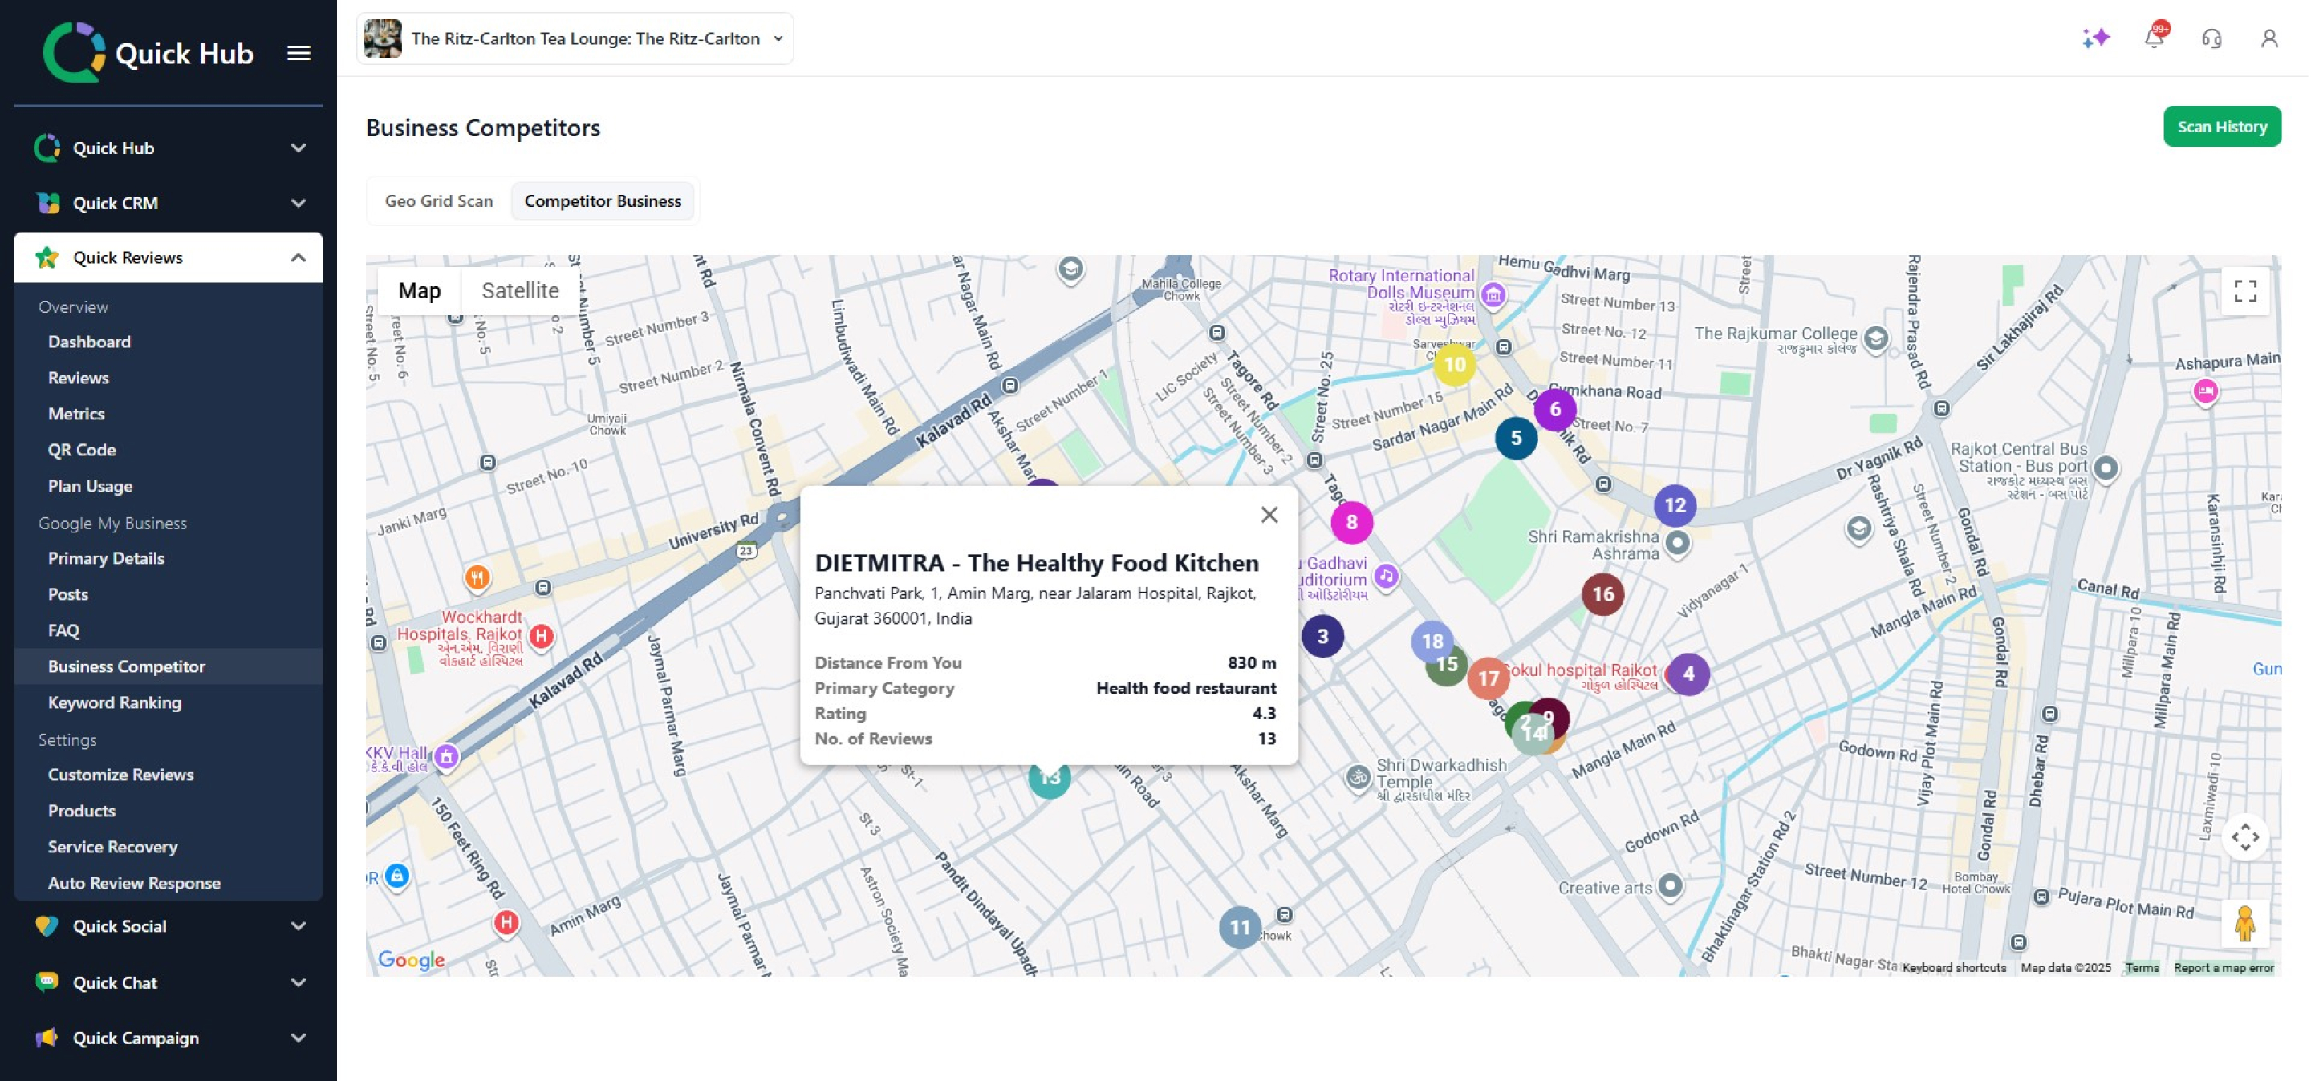Switch map to Satellite view
Screen dimensions: 2311x1081
(519, 290)
